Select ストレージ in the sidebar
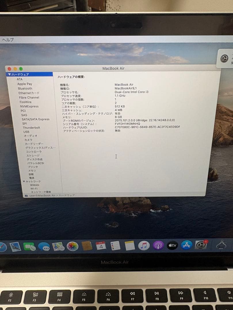 (33, 155)
